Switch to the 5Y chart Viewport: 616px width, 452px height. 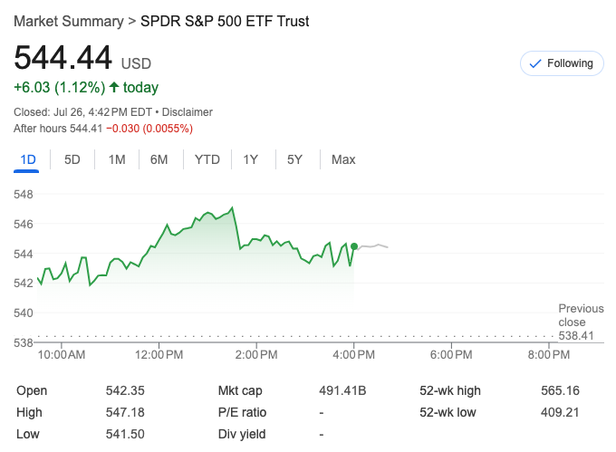[x=294, y=160]
